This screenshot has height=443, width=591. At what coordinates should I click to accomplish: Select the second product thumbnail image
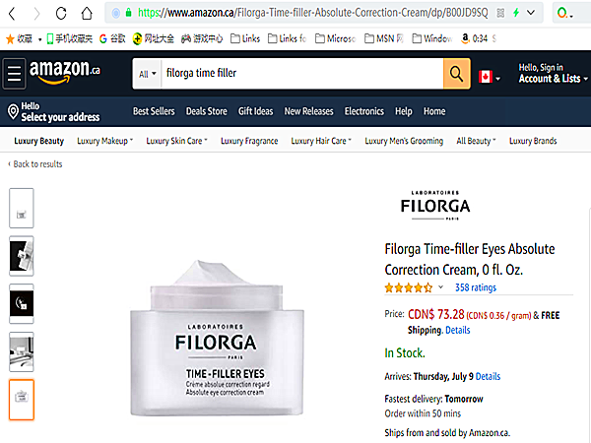click(22, 256)
